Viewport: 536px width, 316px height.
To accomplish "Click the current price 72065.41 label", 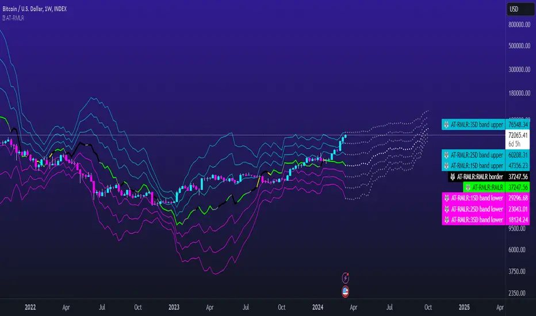I will point(518,135).
